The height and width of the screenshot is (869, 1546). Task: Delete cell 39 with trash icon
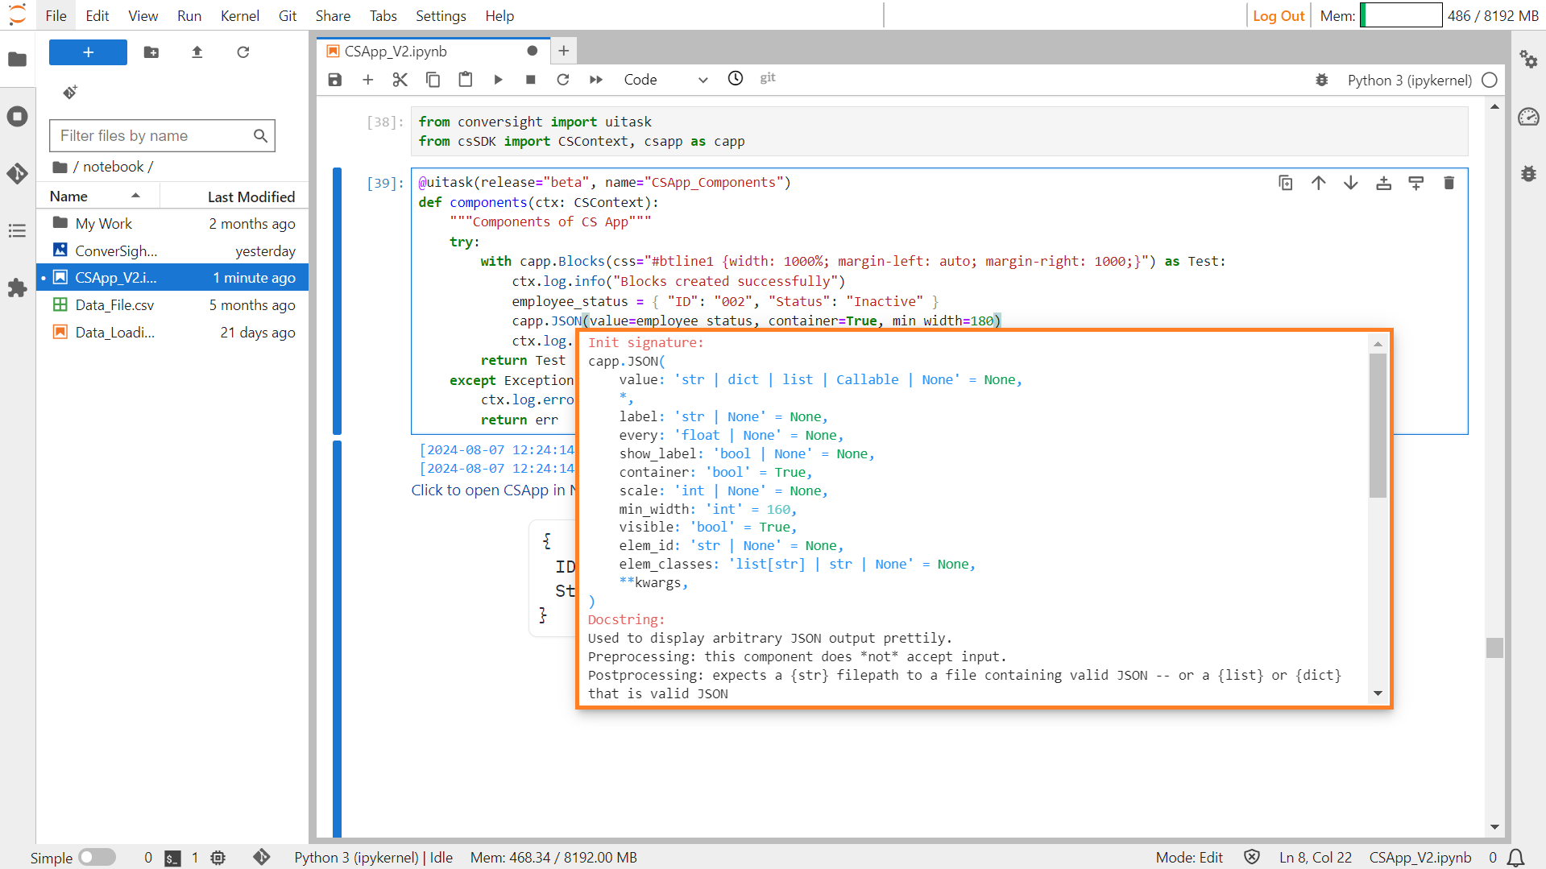[x=1449, y=183]
